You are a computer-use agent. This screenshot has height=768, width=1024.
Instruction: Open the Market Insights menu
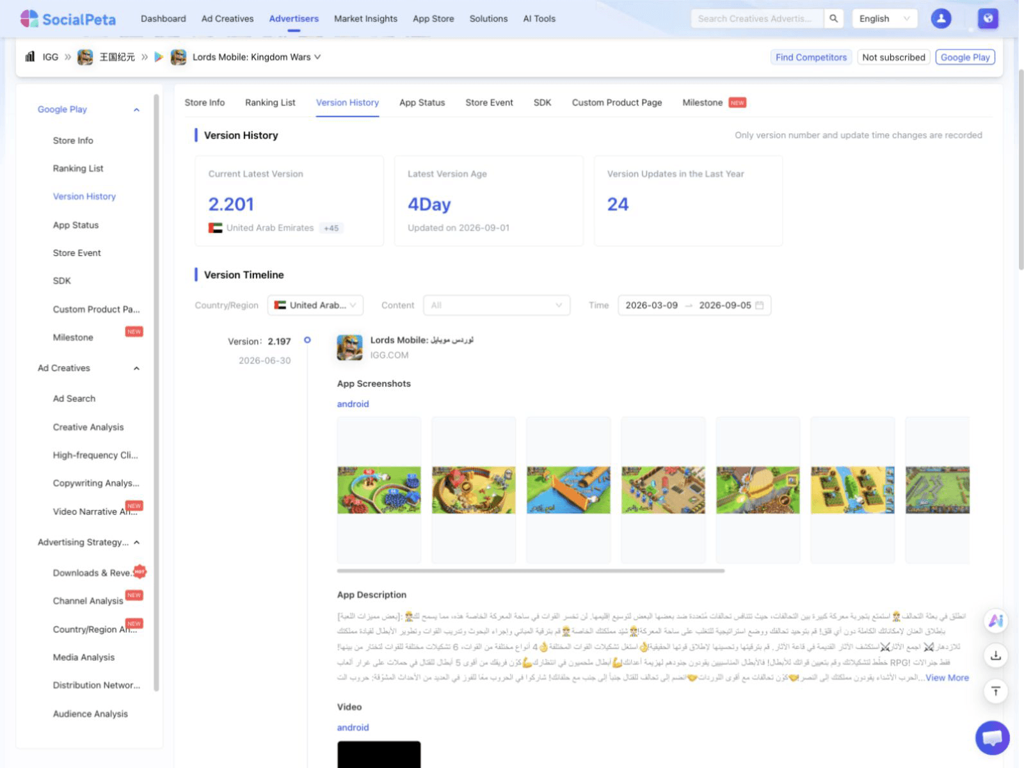pos(365,19)
